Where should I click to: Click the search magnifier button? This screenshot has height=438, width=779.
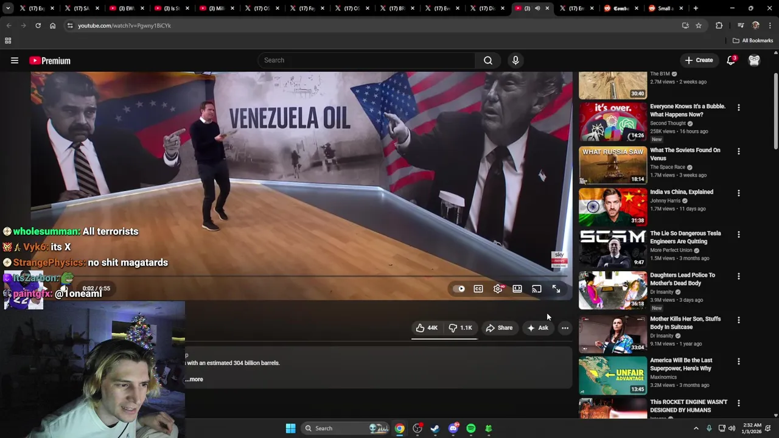coord(488,60)
